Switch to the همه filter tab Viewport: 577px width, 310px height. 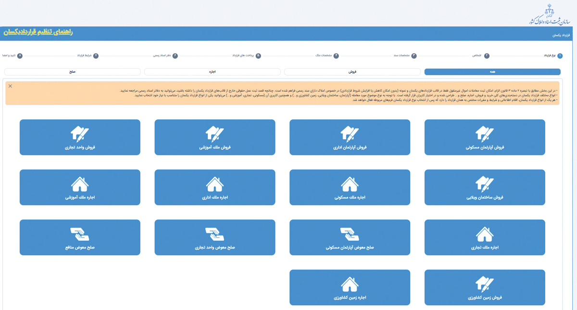[x=492, y=72]
